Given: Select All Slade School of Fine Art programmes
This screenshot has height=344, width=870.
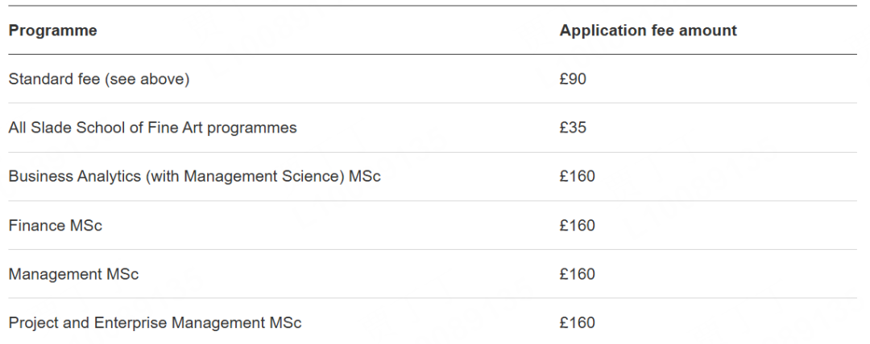Looking at the screenshot, I should pyautogui.click(x=152, y=128).
